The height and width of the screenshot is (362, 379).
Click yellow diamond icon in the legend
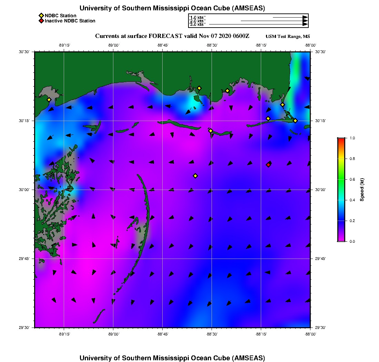click(41, 16)
